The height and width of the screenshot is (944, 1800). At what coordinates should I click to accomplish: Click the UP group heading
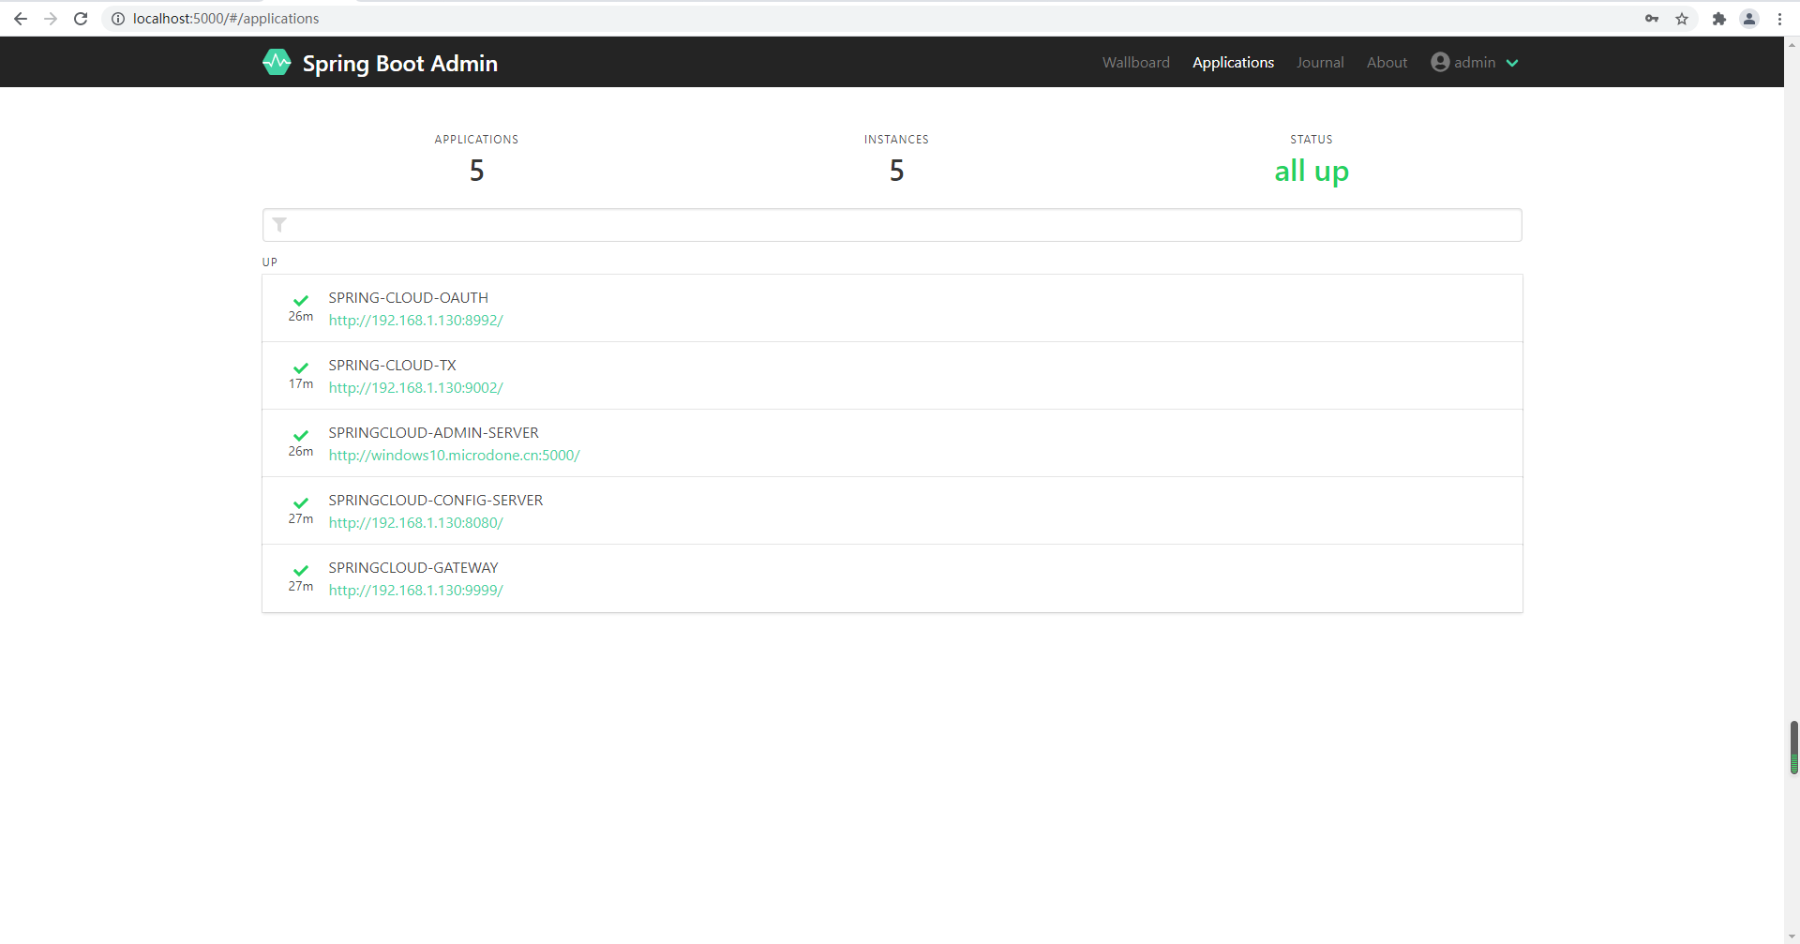[x=270, y=262]
